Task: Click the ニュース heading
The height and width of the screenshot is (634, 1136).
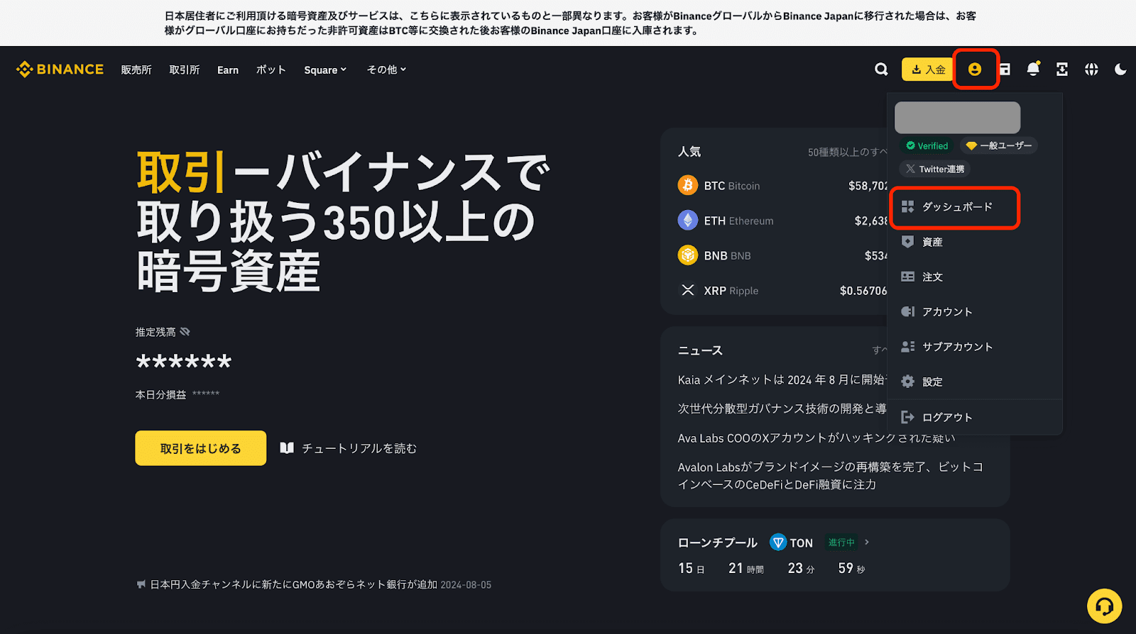Action: 700,350
